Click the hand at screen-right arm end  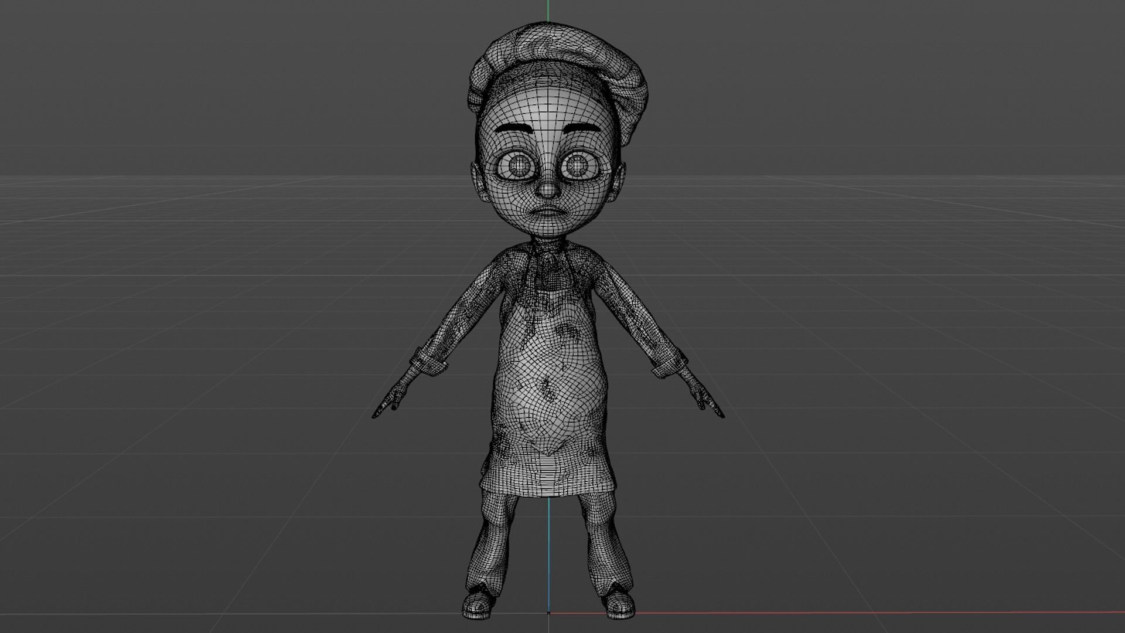704,398
